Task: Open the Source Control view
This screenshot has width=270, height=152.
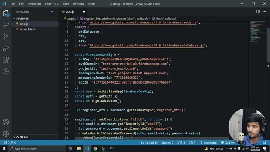Action: 5,36
